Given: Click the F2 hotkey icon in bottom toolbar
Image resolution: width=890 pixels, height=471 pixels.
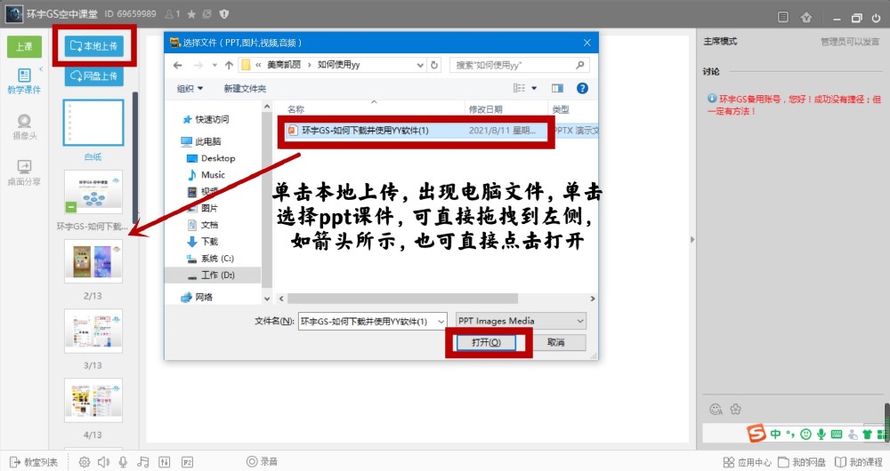Looking at the screenshot, I should click(x=187, y=462).
